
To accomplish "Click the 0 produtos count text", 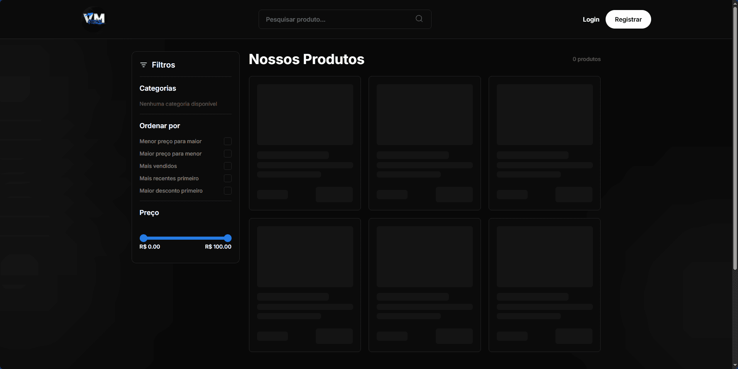I will click(x=586, y=59).
